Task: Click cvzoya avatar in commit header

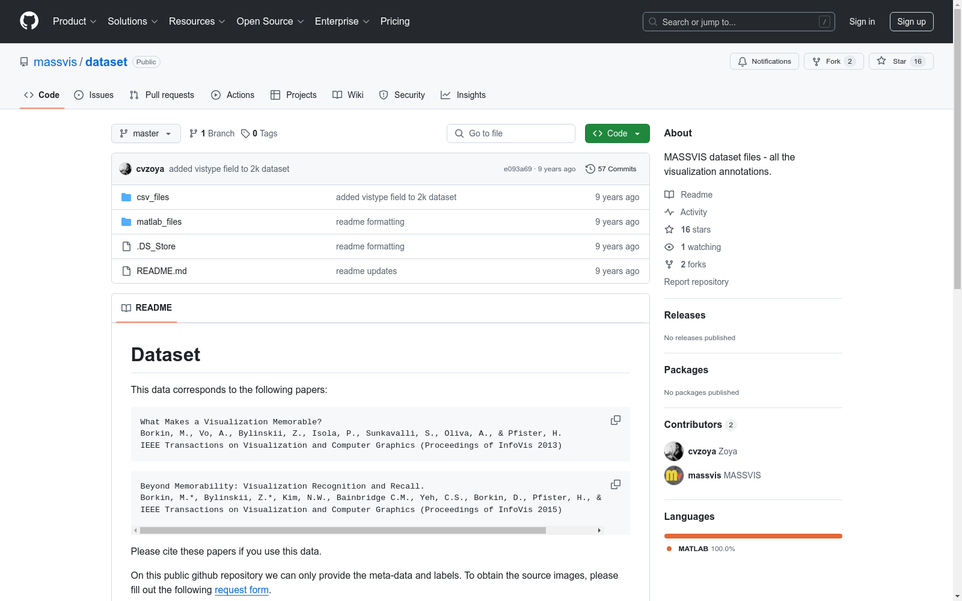Action: 125,169
